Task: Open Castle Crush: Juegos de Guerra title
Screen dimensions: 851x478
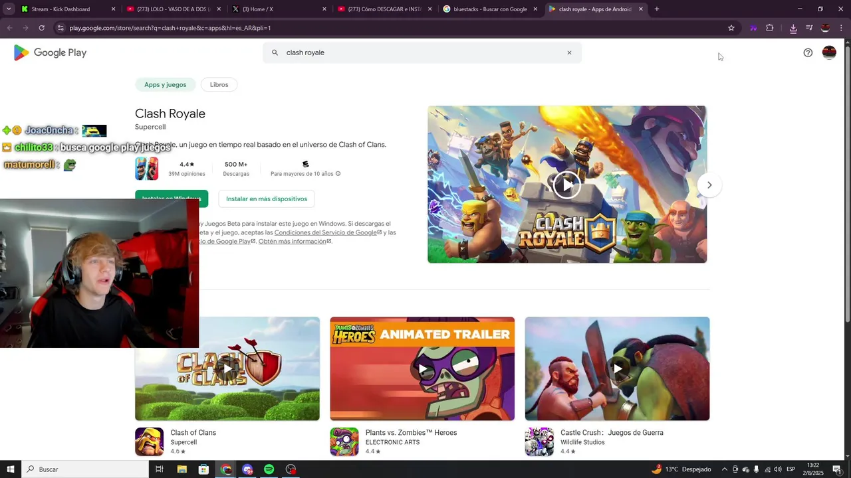Action: [x=612, y=433]
